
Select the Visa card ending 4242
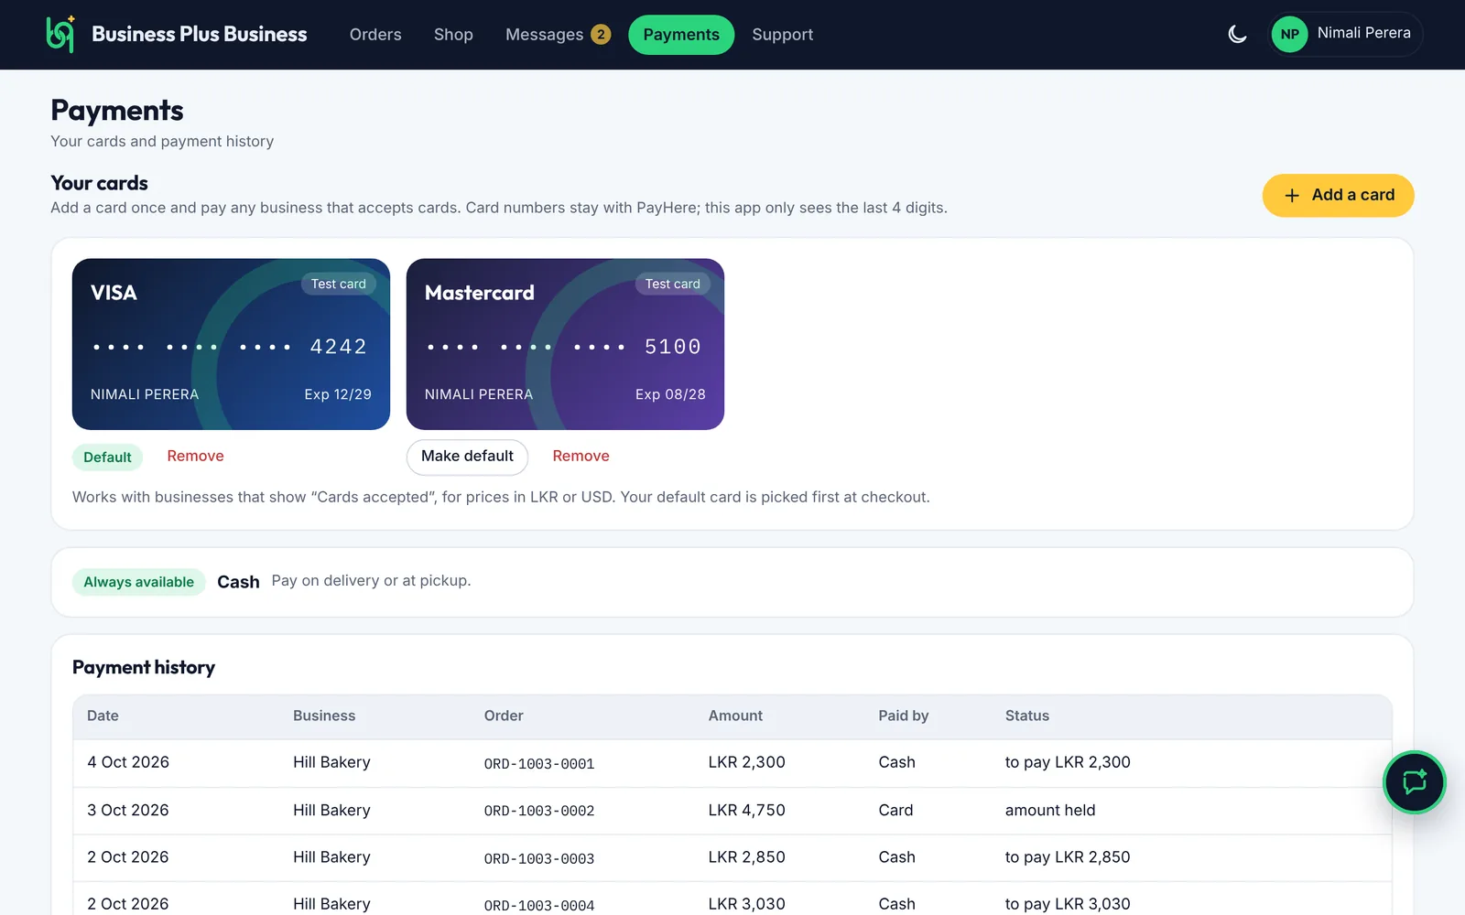tap(231, 344)
